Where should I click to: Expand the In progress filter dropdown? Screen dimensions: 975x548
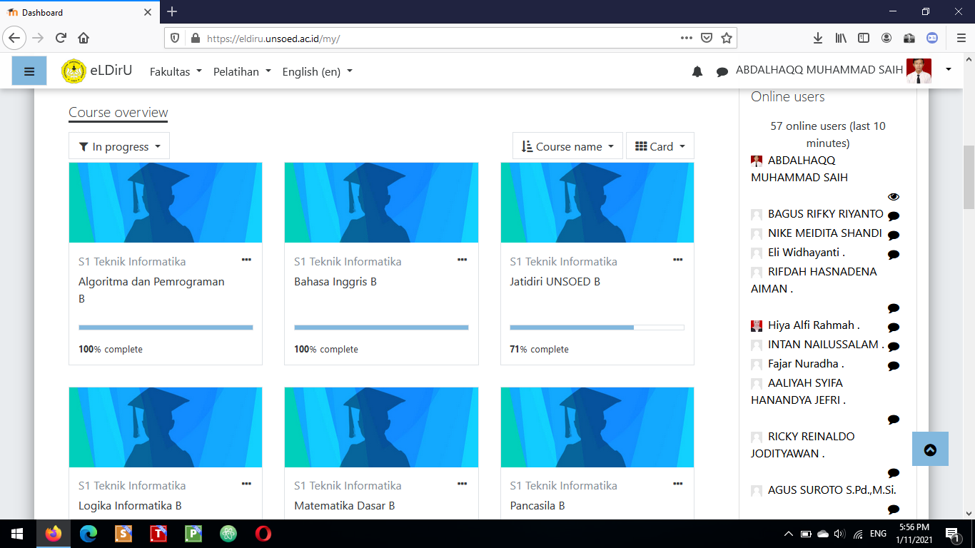[x=119, y=146]
